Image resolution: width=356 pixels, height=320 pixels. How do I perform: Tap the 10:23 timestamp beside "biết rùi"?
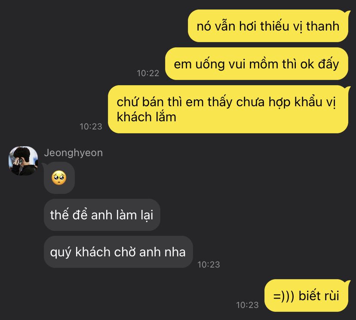coord(247,305)
